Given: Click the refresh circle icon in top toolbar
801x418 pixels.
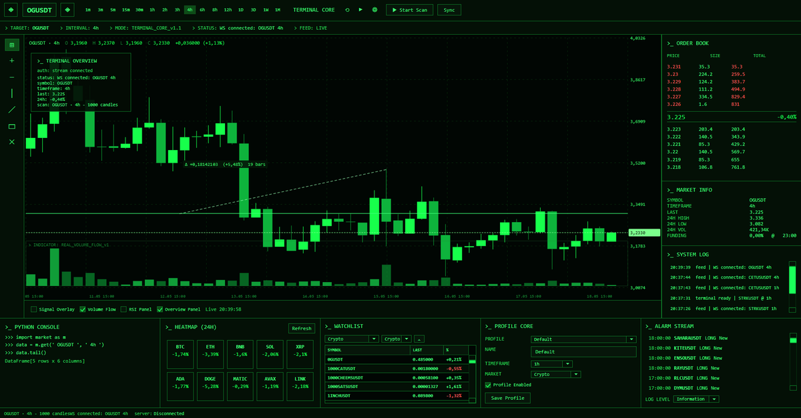Looking at the screenshot, I should click(x=347, y=10).
